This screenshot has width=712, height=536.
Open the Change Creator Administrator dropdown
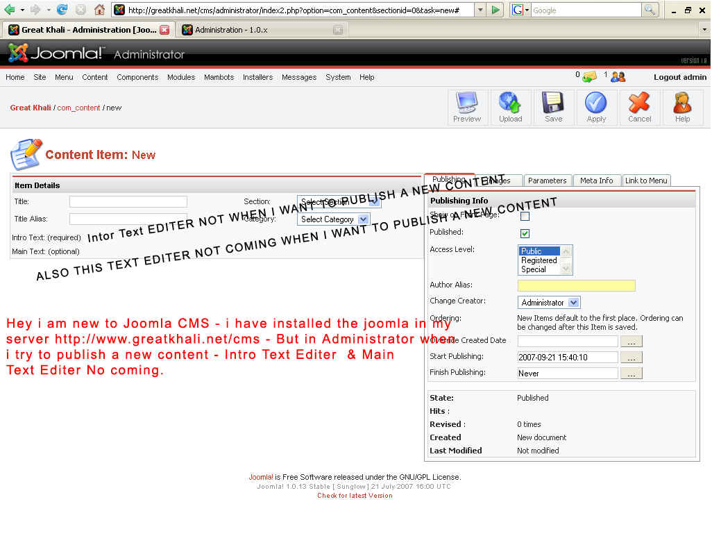point(549,303)
